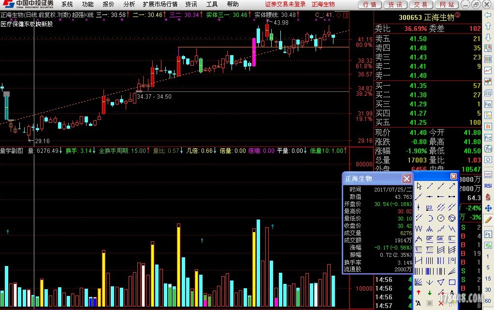Image resolution: width=494 pixels, height=310 pixels.
Task: Click the 34.37 - 34.50 range label
Action: (x=154, y=97)
